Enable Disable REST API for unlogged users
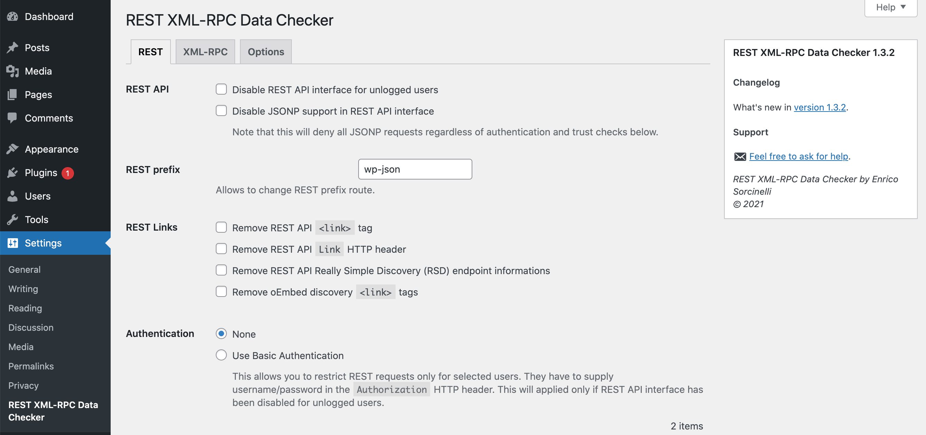 pyautogui.click(x=221, y=89)
